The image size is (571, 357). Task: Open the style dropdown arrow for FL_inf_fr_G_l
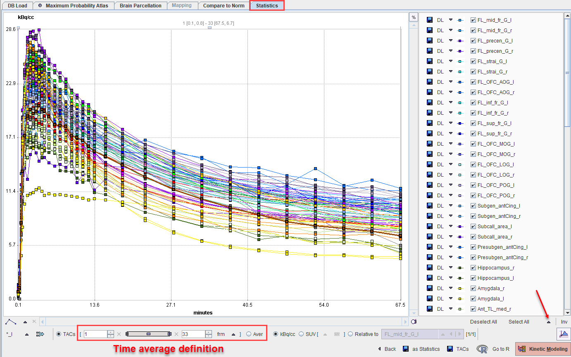[451, 102]
